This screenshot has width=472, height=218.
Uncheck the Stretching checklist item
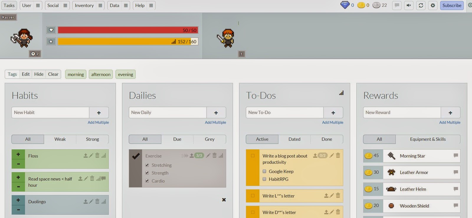click(147, 165)
